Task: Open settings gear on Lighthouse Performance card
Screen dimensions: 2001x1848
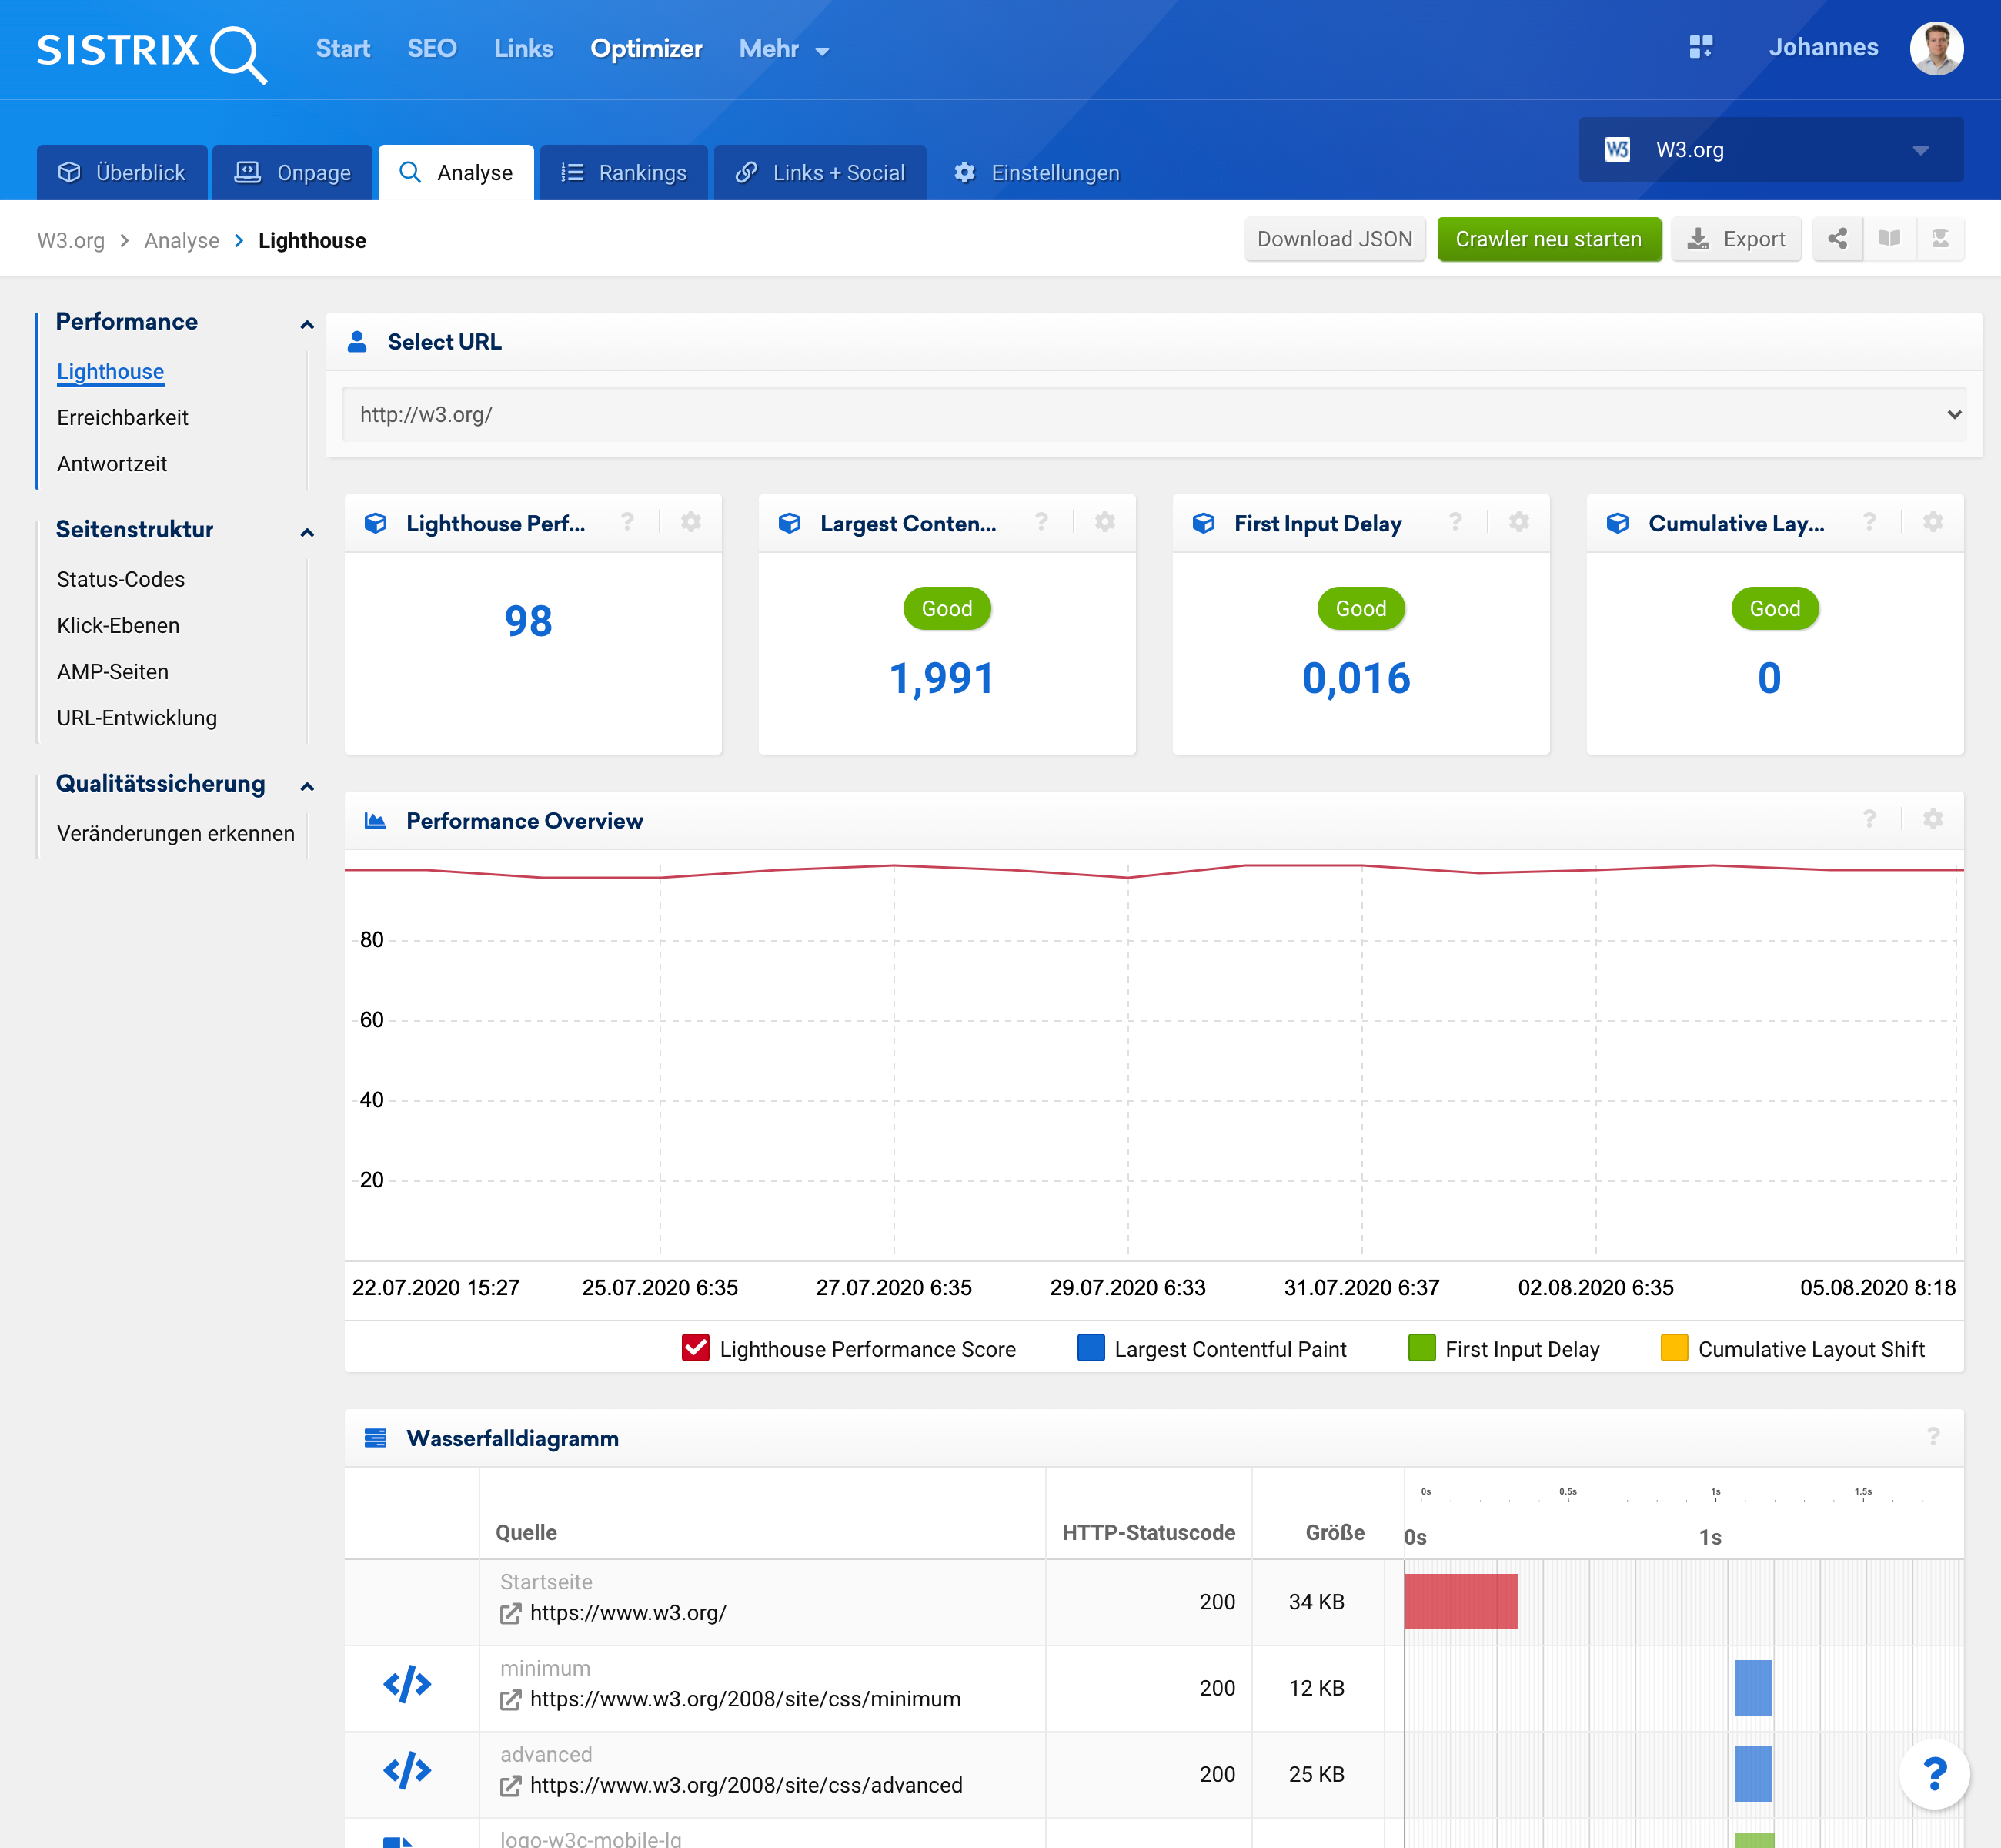Action: click(x=690, y=522)
